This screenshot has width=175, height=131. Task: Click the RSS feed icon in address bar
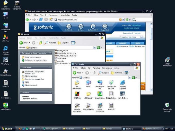120,20
